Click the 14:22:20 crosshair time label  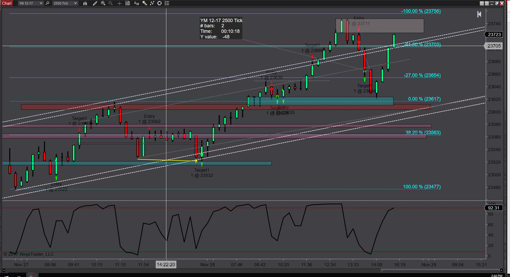pos(166,265)
